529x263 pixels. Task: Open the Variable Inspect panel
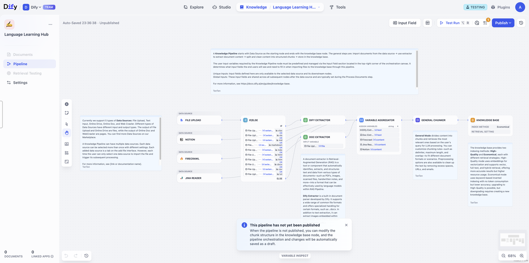(x=294, y=256)
